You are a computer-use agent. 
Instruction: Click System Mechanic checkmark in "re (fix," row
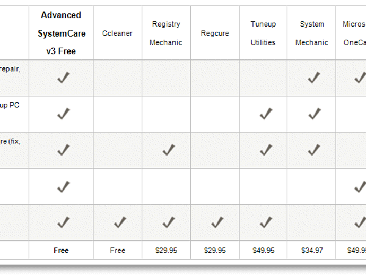314,150
